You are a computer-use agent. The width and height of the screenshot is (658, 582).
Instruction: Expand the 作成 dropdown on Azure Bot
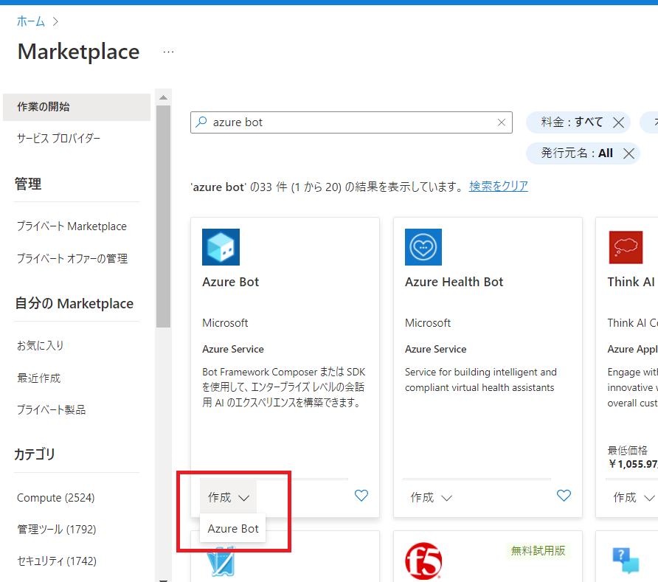[229, 497]
